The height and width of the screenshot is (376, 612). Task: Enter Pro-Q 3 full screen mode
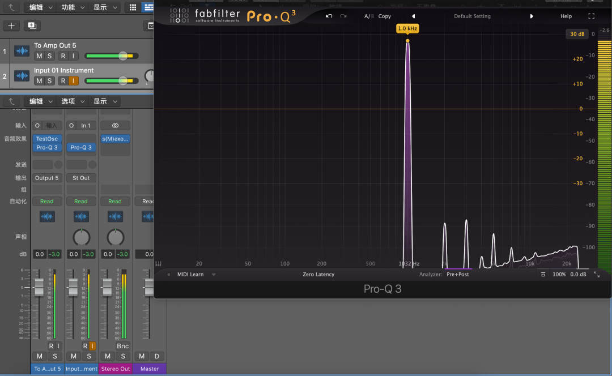coord(591,16)
